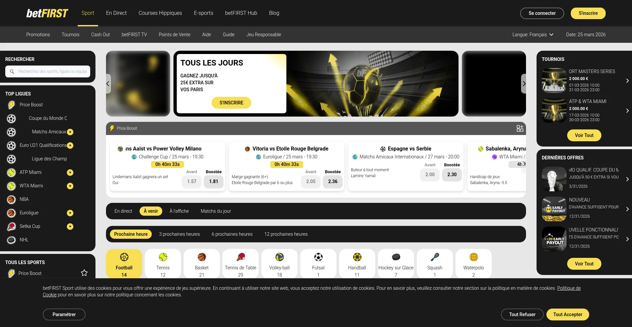
Task: Click the Se connecter button
Action: [x=542, y=13]
